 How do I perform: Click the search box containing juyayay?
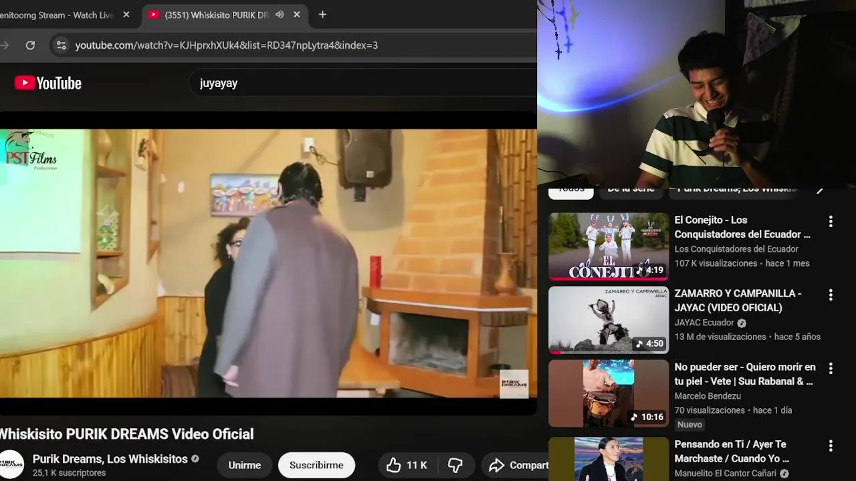coord(361,83)
